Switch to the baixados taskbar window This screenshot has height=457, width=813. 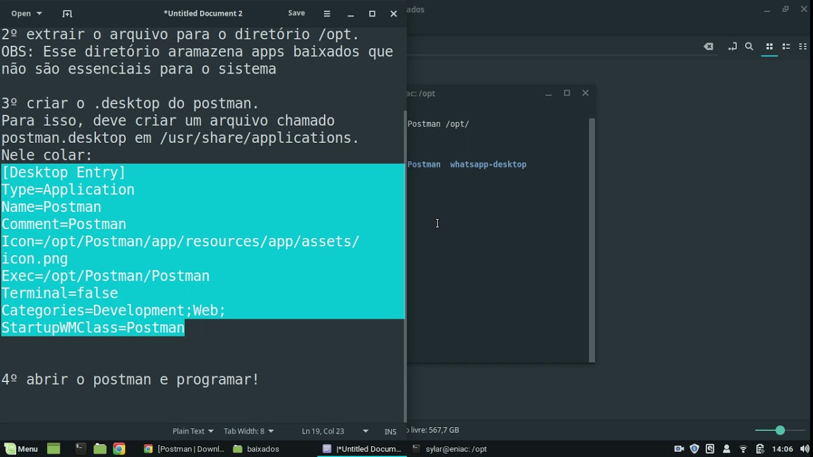coord(257,449)
